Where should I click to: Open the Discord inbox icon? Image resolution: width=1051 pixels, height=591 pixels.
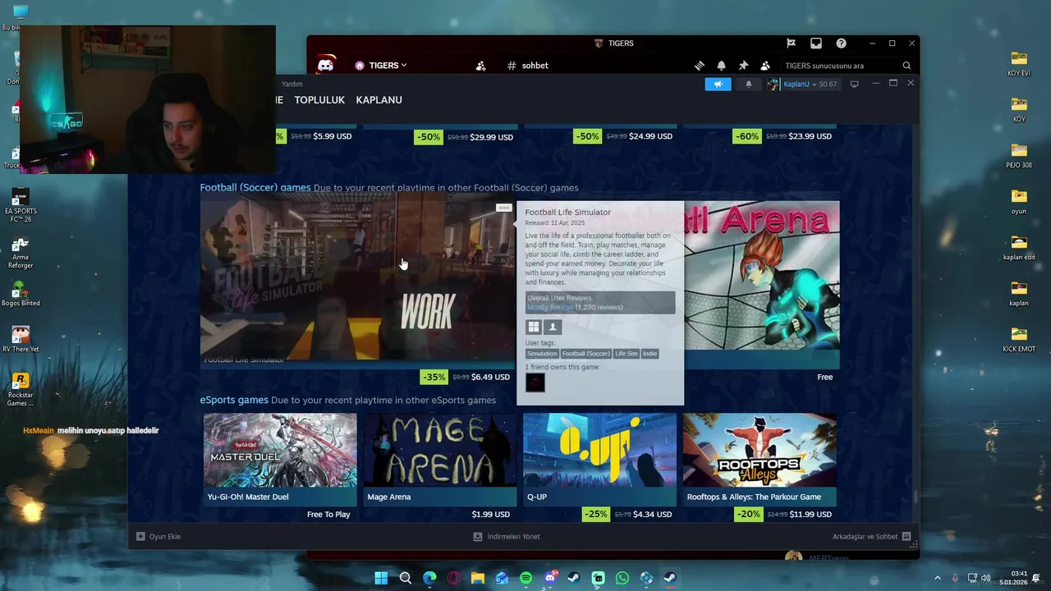click(x=816, y=44)
